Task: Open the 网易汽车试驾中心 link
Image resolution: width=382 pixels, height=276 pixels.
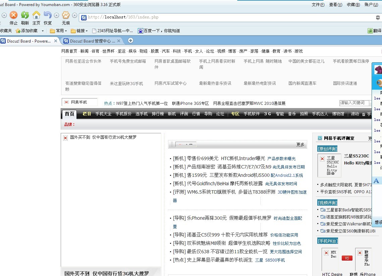Action: click(170, 83)
